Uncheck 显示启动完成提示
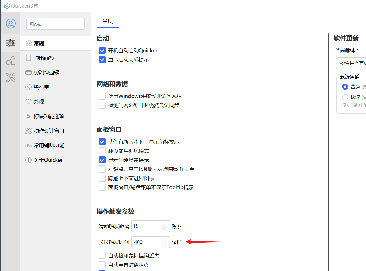 (x=102, y=60)
